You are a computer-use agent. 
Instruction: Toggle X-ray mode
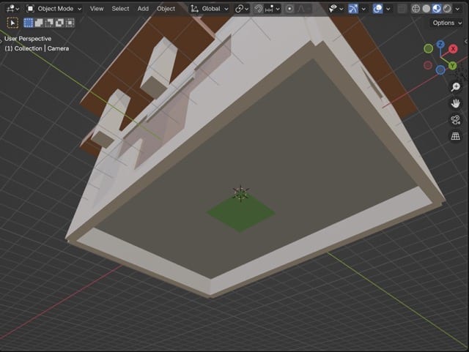tap(402, 9)
